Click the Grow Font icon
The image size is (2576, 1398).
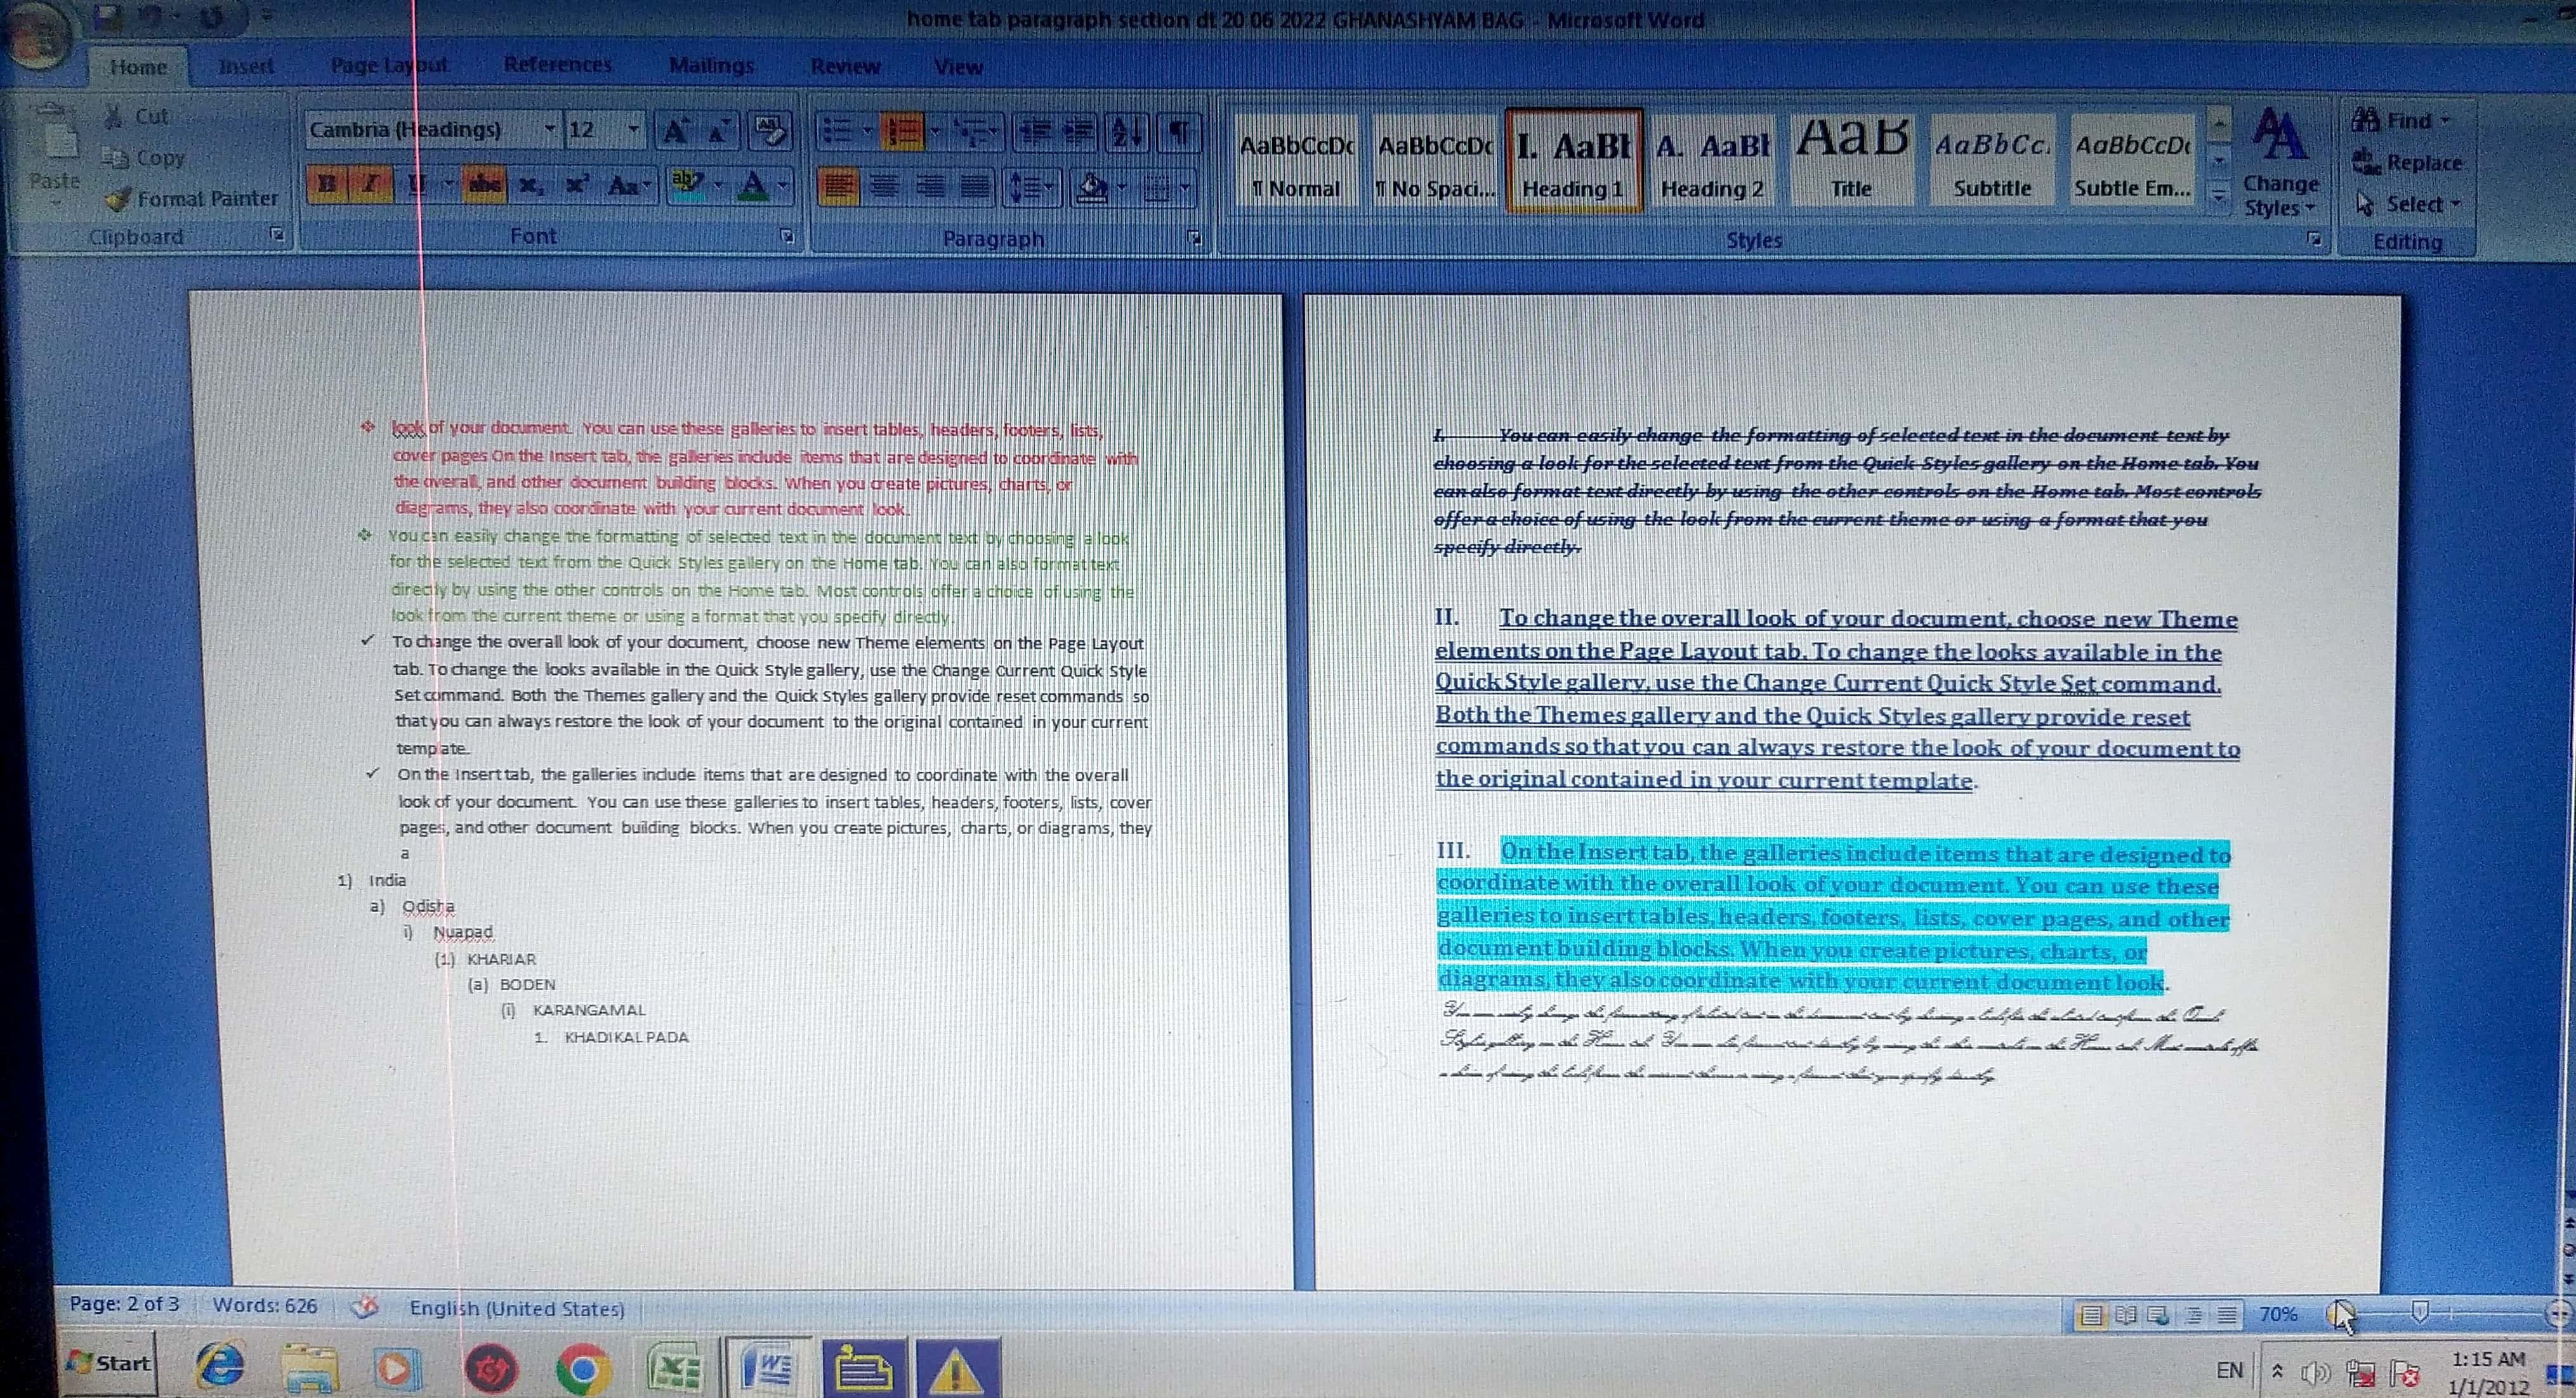[x=676, y=131]
